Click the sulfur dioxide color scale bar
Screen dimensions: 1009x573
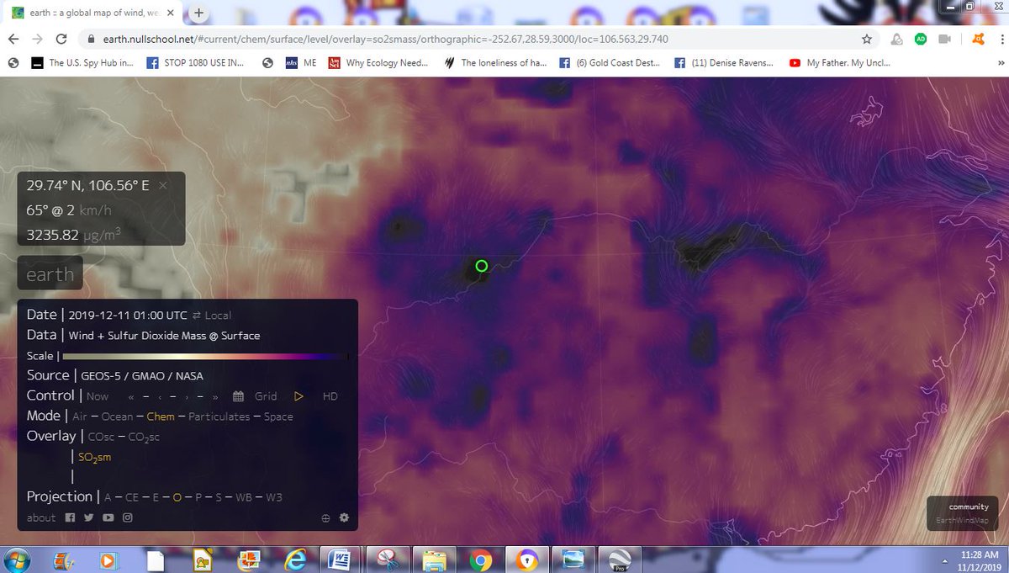(x=205, y=357)
